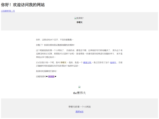Click the broken image icon above the 赛伟大
The width and height of the screenshot is (159, 119).
tap(79, 87)
